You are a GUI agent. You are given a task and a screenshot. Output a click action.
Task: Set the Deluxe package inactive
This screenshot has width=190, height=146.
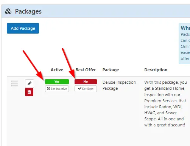click(x=57, y=89)
